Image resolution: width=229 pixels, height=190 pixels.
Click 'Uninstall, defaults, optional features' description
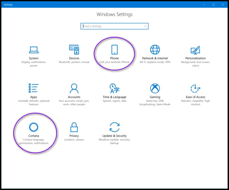(34, 102)
